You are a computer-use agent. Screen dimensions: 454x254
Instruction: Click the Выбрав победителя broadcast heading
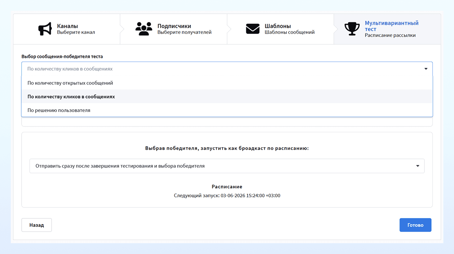(227, 148)
